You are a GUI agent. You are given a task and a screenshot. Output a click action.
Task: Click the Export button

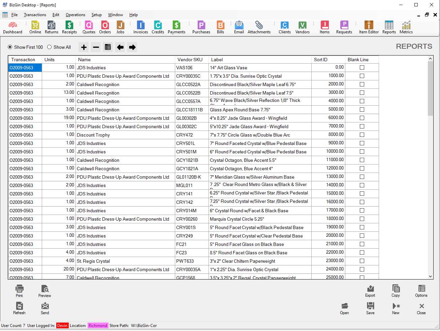click(370, 291)
